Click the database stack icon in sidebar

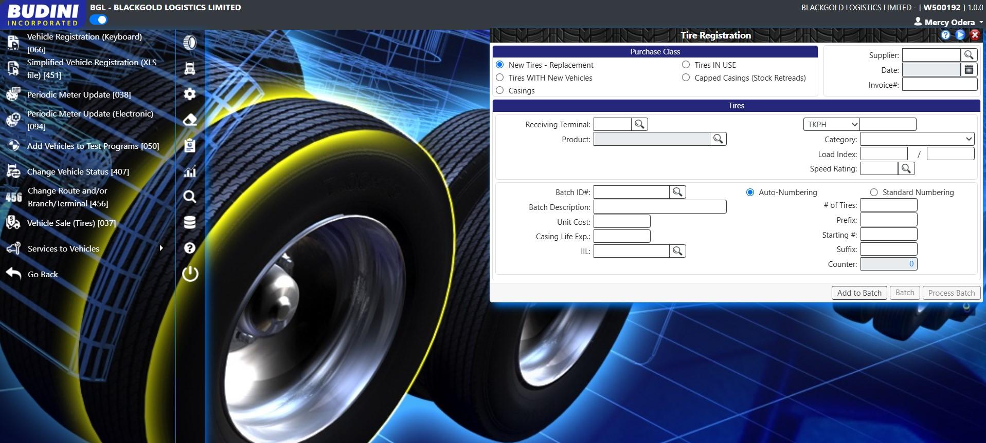coord(190,222)
